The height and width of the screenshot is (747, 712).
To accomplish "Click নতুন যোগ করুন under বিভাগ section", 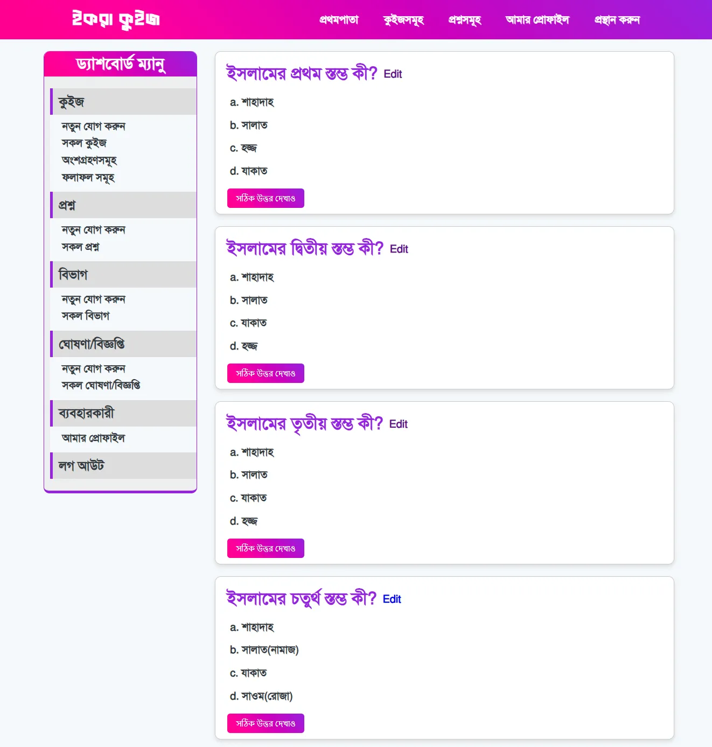I will coord(93,299).
